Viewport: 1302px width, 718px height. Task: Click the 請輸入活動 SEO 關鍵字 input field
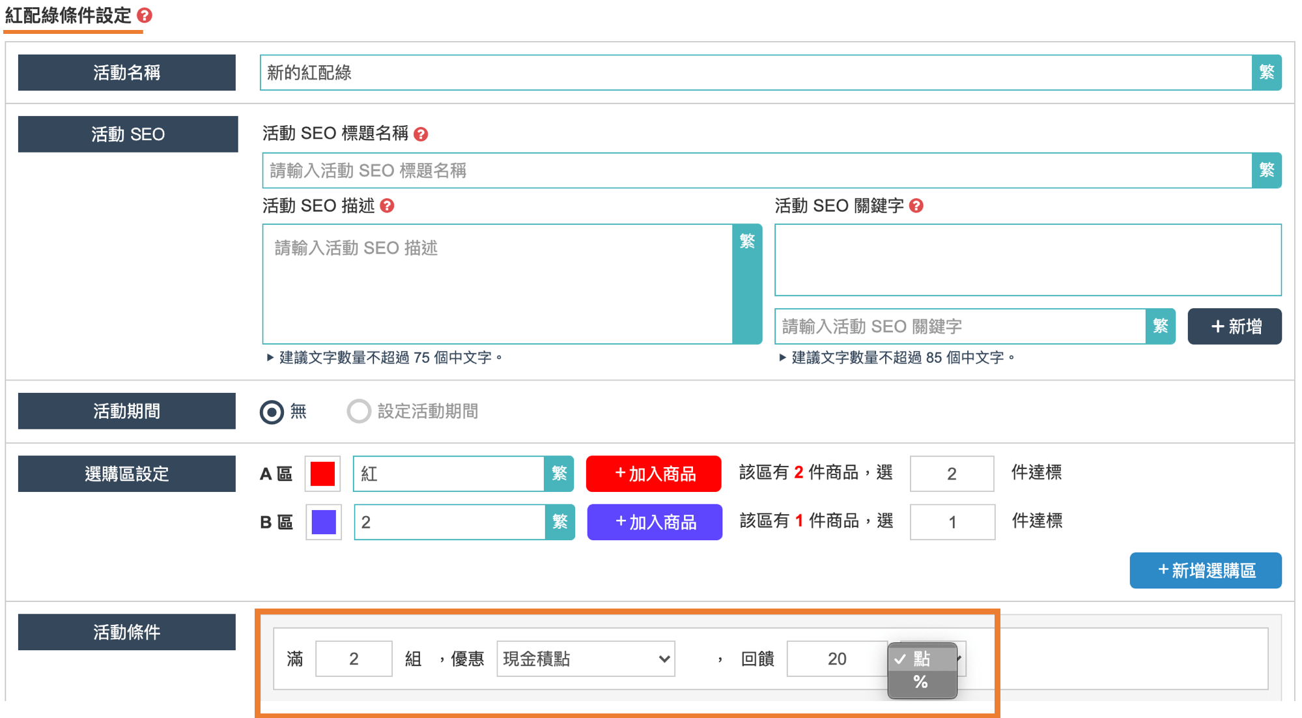click(960, 326)
